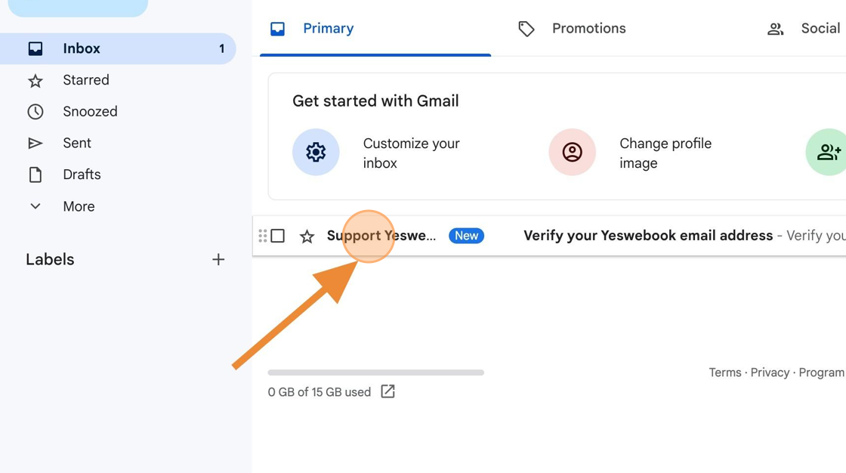The image size is (846, 473).
Task: Open Verify your Yeswebook email address subject
Action: [648, 236]
